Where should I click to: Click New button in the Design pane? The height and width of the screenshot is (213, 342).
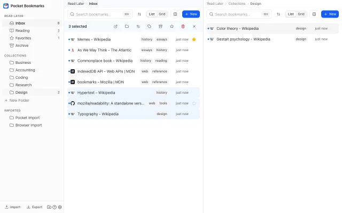(330, 14)
